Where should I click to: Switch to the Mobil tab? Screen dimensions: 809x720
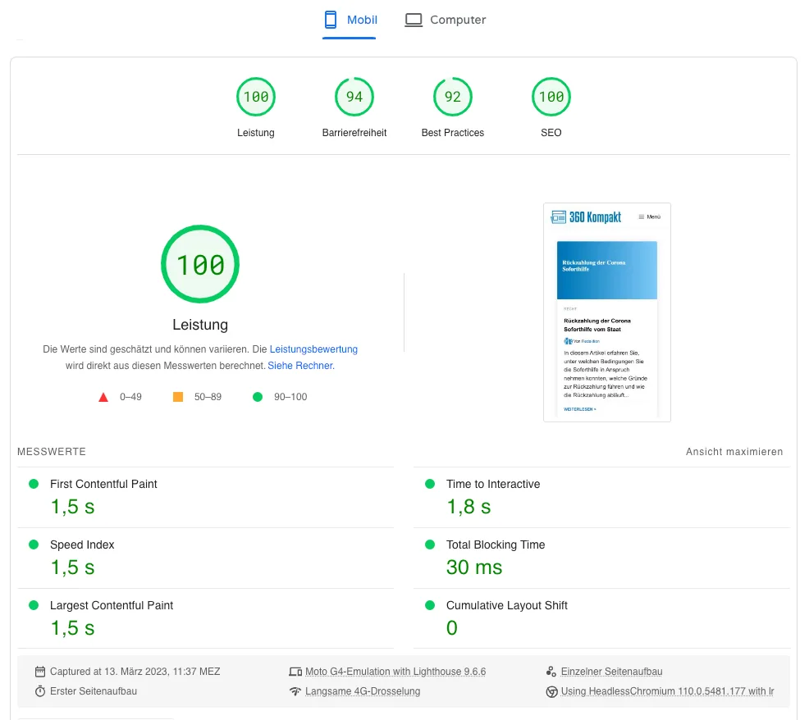[350, 21]
